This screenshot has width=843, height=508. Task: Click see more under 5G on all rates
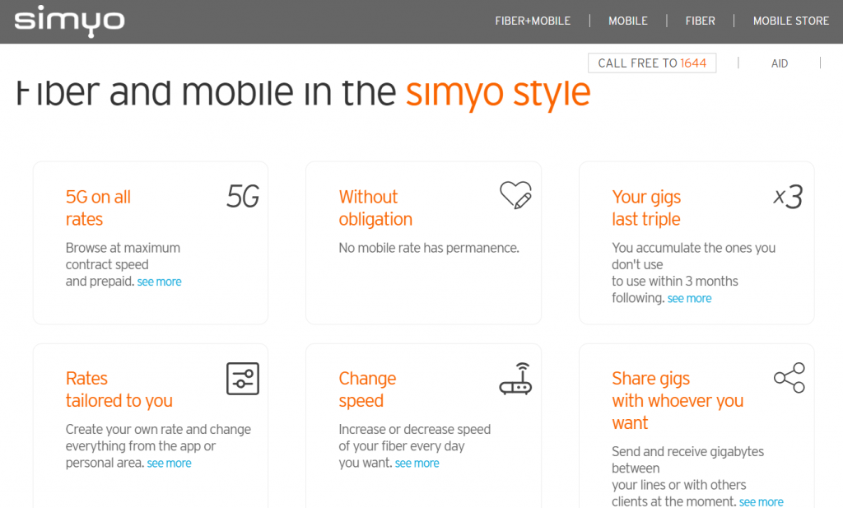[159, 282]
